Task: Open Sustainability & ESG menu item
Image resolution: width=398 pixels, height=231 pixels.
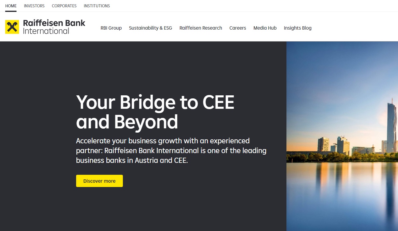Action: pos(150,28)
